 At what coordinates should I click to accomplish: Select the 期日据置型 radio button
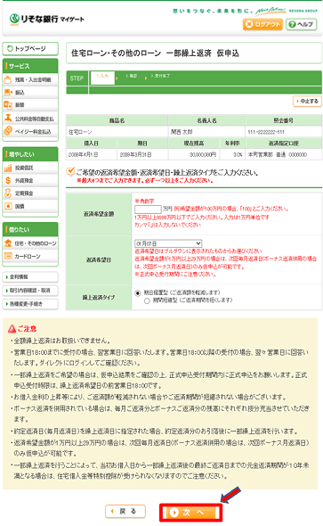(x=137, y=292)
